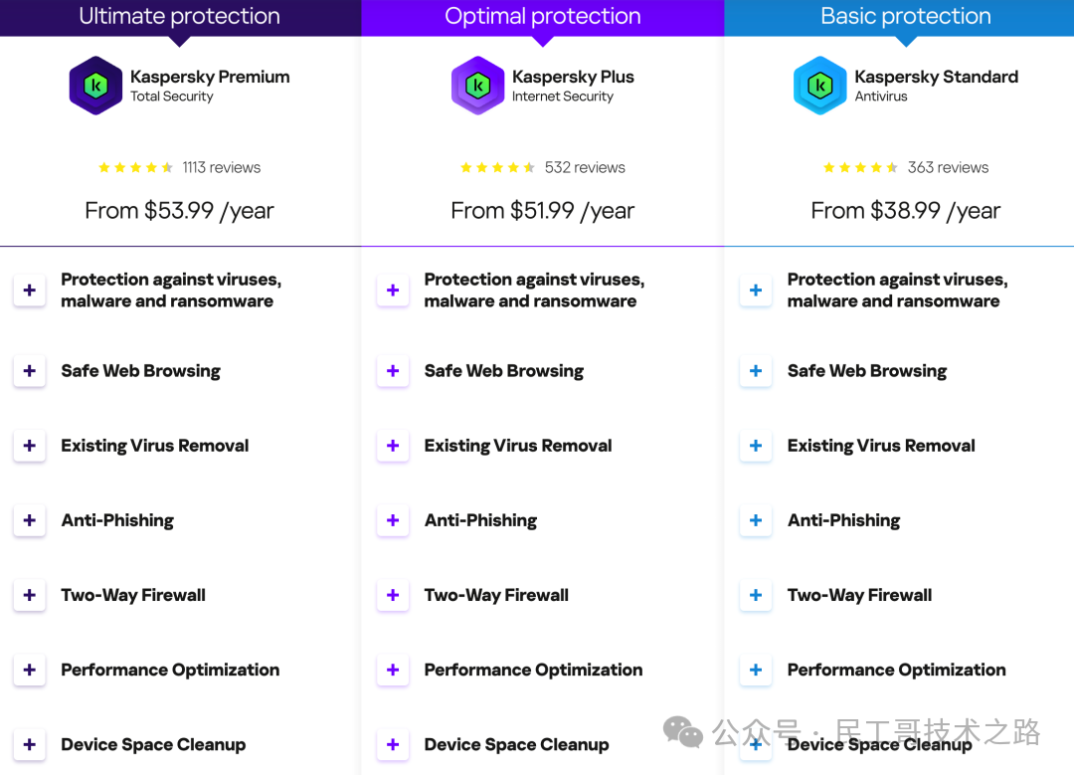Click the Kaspersky Standard product logo icon
Image resolution: width=1074 pixels, height=775 pixels.
(x=819, y=86)
